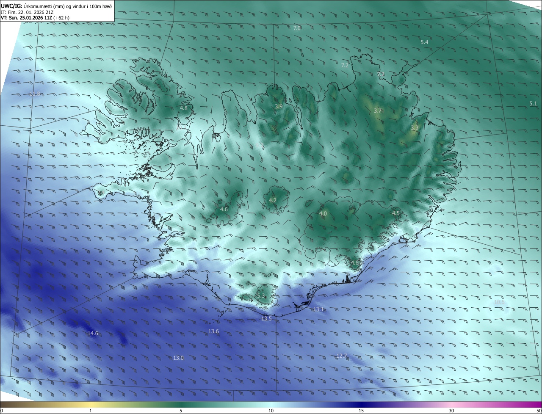The image size is (542, 414).
Task: Click the 15 tick on the colour scale
Action: coord(361,411)
